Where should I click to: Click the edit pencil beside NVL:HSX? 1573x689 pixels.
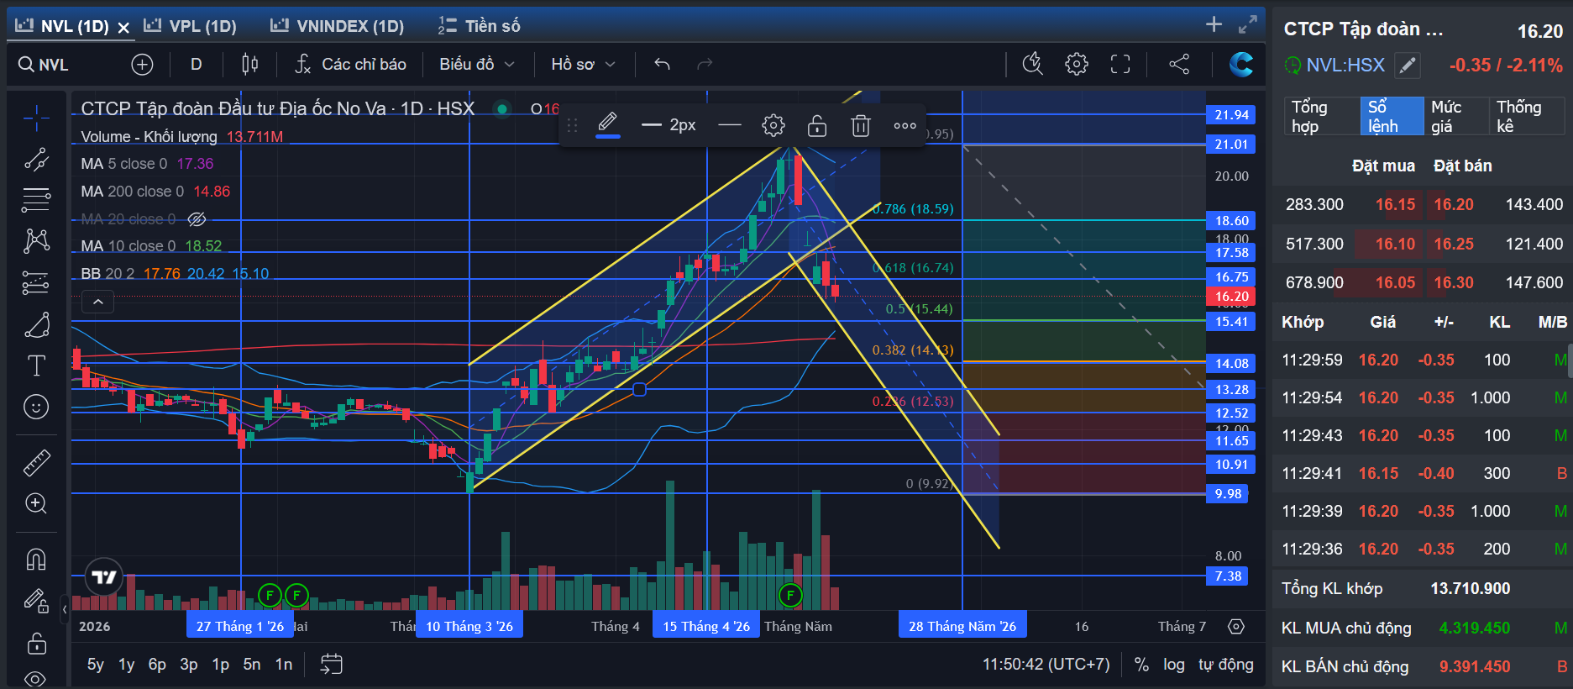tap(1408, 66)
